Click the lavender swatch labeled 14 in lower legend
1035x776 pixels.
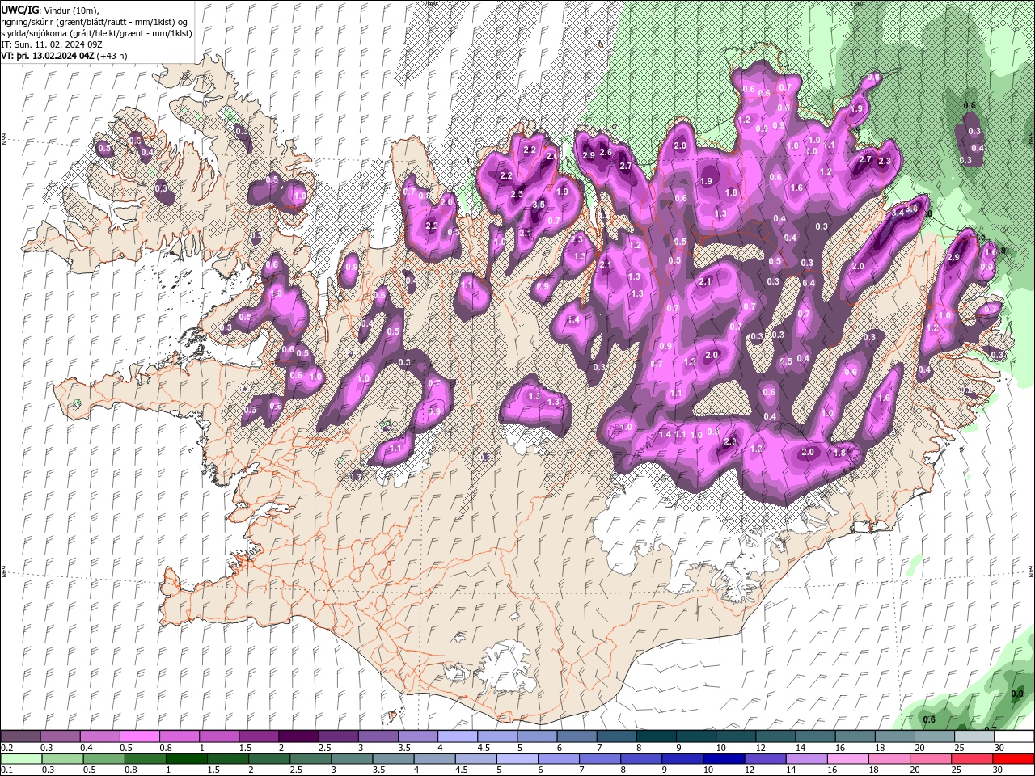tap(806, 759)
